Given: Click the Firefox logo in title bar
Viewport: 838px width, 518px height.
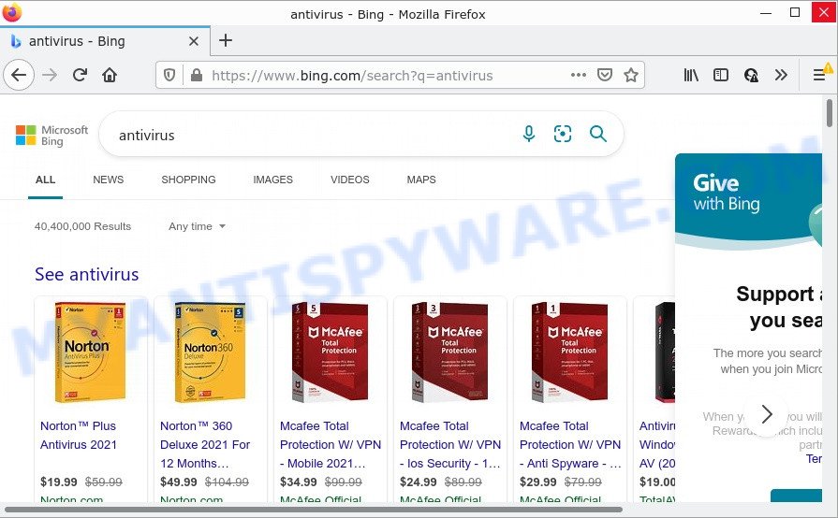Looking at the screenshot, I should (12, 13).
